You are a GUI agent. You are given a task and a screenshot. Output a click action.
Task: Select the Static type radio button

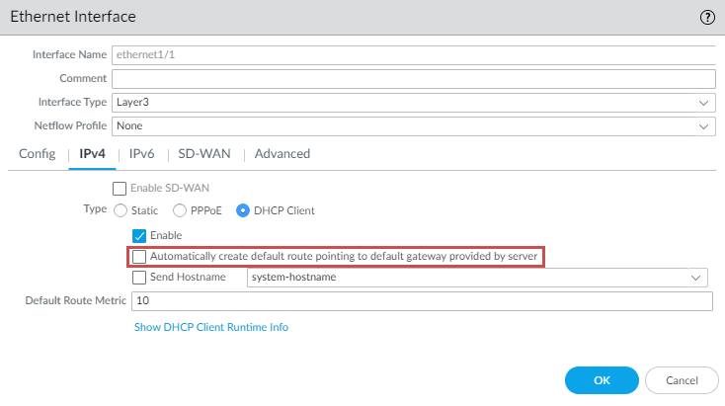121,210
